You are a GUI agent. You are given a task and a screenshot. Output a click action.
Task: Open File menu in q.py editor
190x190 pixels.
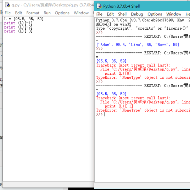[x=8, y=13]
